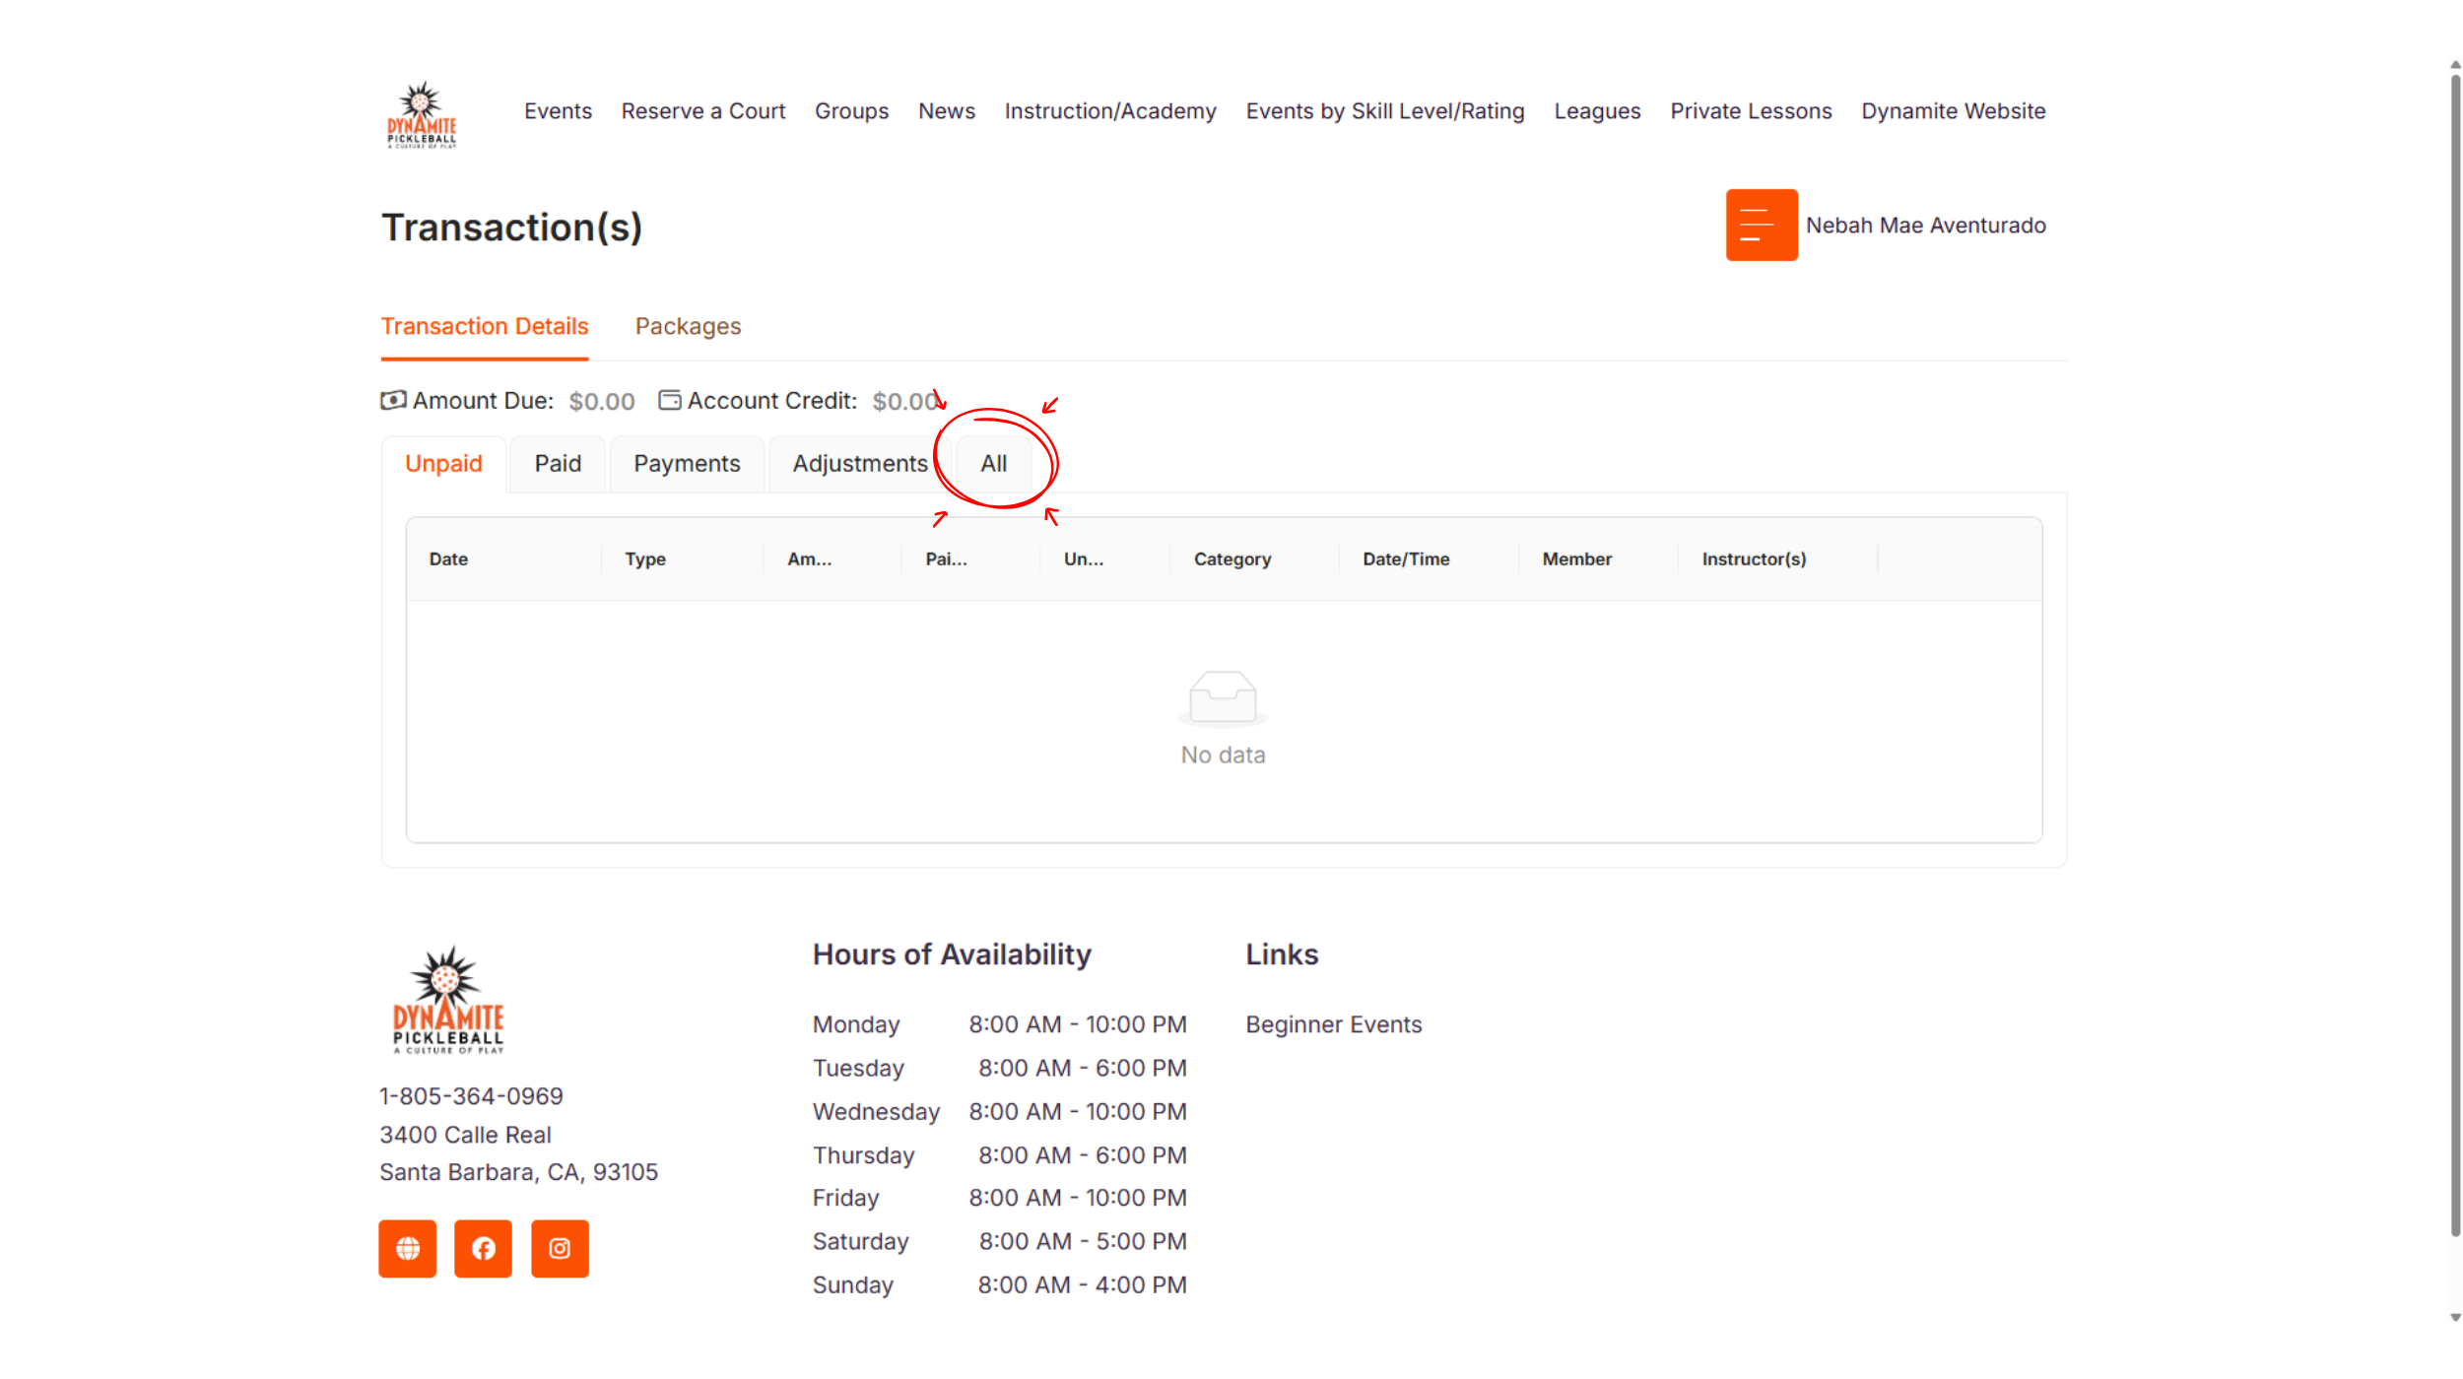Open Events by Skill Level/Rating
Screen dimensions: 2463x1379
tap(1384, 111)
